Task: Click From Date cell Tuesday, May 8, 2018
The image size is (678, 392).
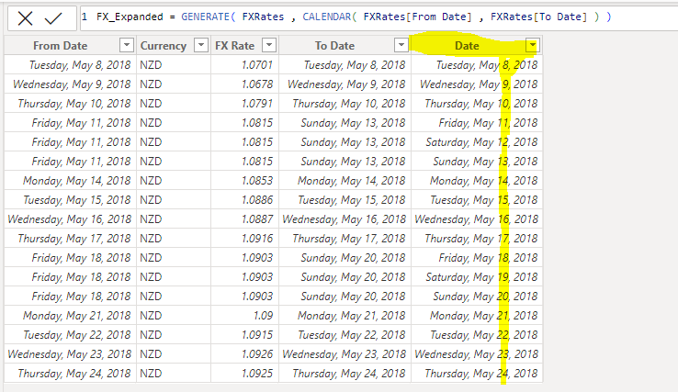Action: click(70, 65)
